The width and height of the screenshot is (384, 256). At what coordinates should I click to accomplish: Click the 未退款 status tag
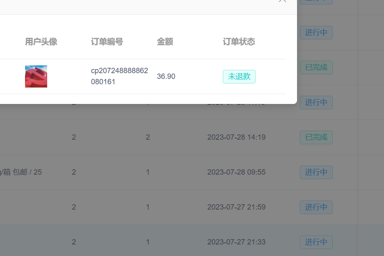pos(239,76)
